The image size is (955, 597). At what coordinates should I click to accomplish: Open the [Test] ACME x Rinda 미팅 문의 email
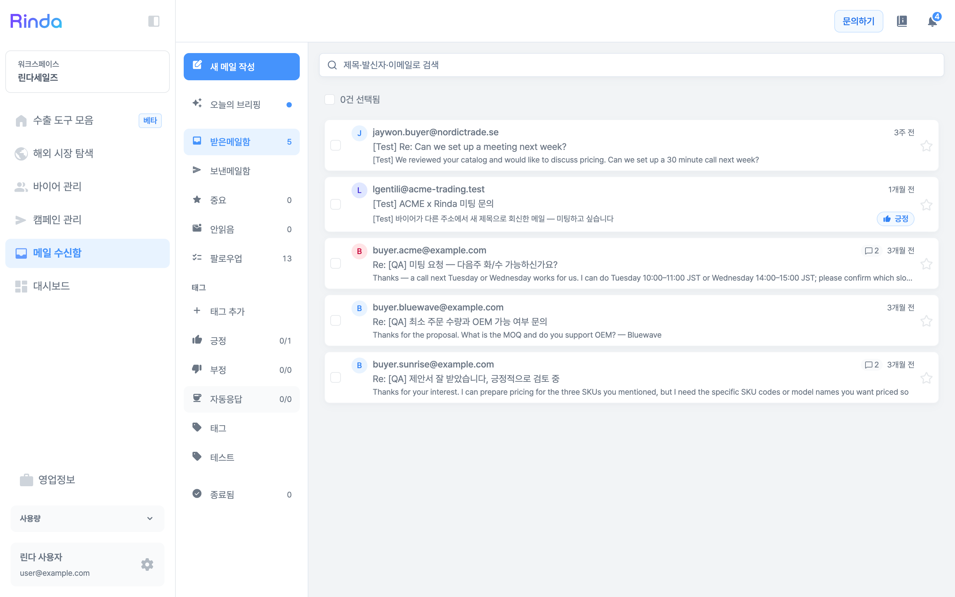(631, 204)
